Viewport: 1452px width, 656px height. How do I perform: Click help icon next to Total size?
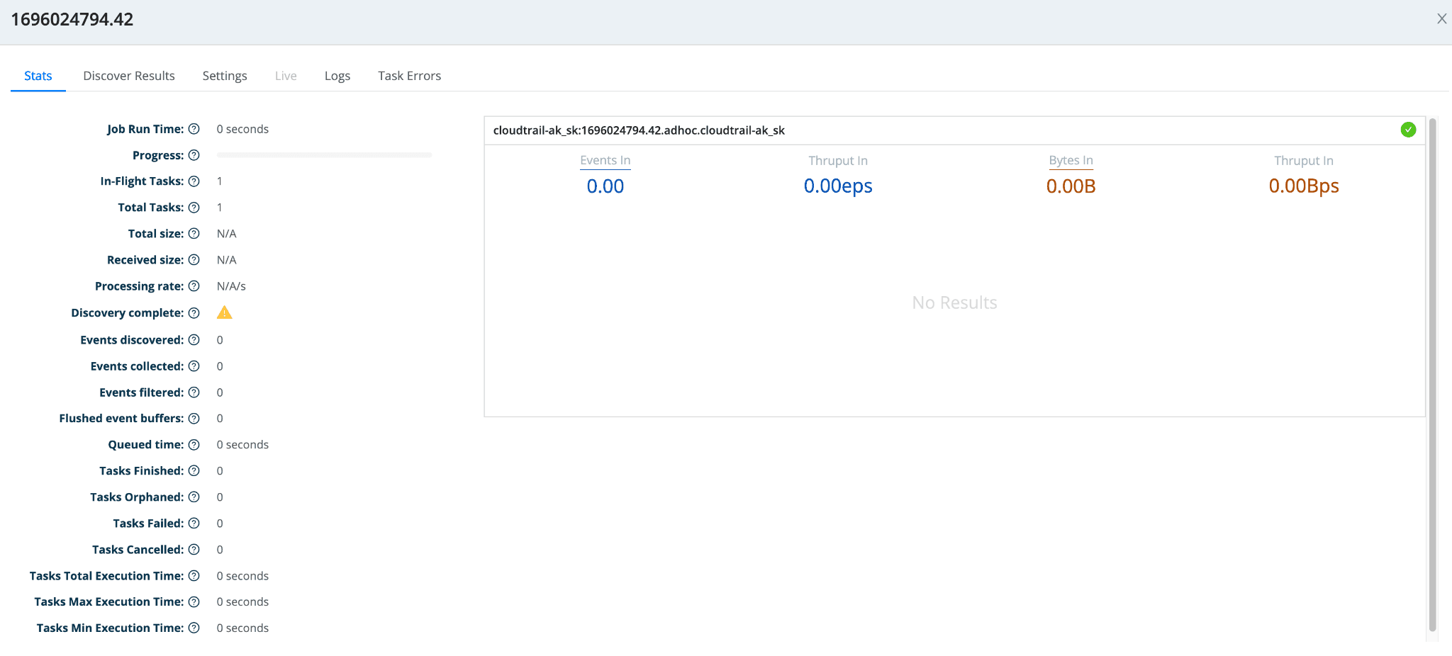point(194,234)
